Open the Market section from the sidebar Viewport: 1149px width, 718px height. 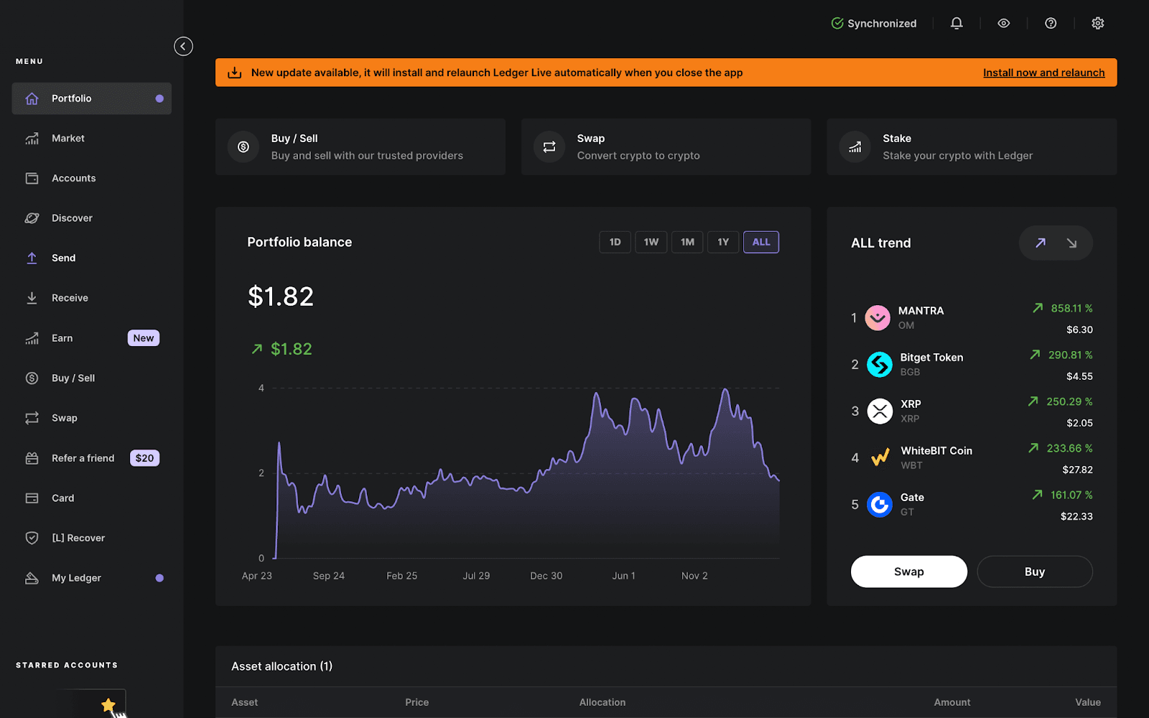(32, 138)
